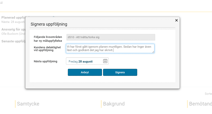This screenshot has width=212, height=114.
Task: Open the Fredag 28 augusti date field
Action: point(84,61)
